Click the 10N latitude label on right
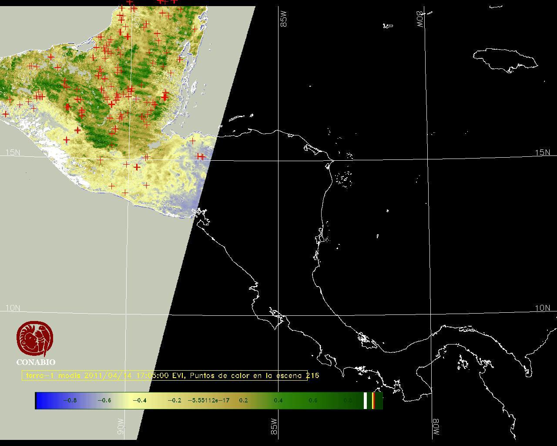557x446 pixels. click(542, 308)
